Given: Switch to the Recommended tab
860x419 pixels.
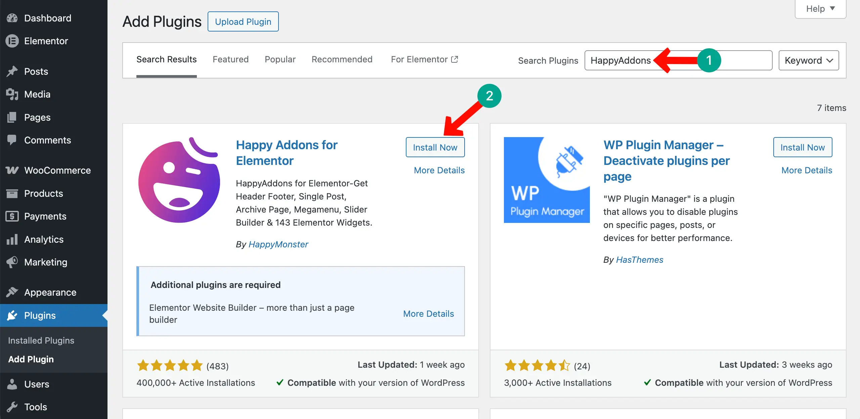Looking at the screenshot, I should point(342,59).
